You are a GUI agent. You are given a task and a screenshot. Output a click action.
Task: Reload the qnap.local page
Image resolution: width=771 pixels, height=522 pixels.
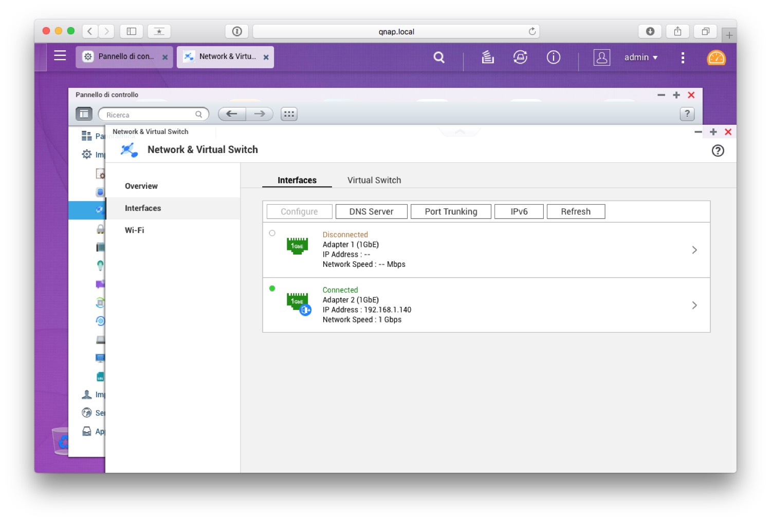(x=532, y=31)
